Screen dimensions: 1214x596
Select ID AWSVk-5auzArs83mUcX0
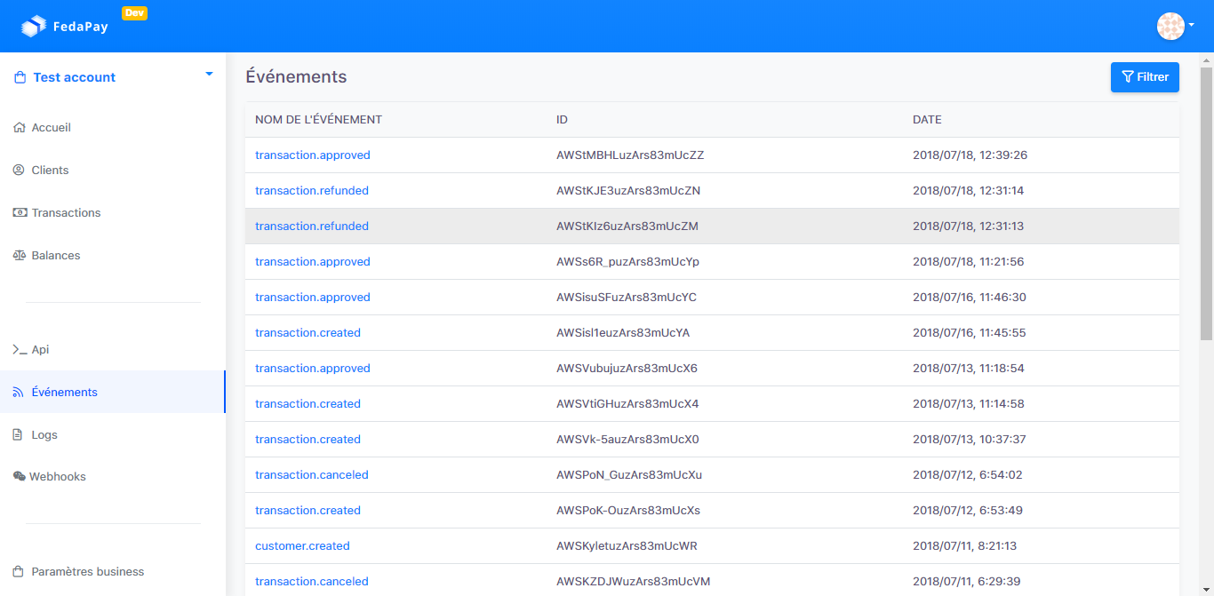pyautogui.click(x=627, y=439)
